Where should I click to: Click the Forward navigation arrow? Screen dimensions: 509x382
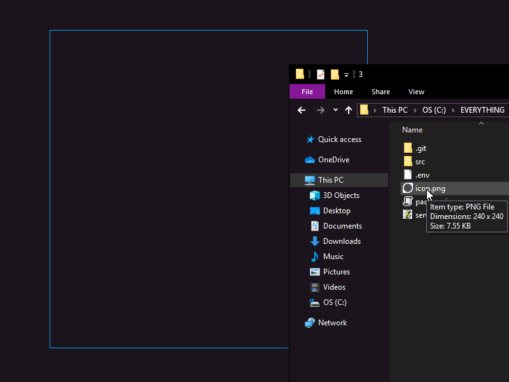[321, 110]
